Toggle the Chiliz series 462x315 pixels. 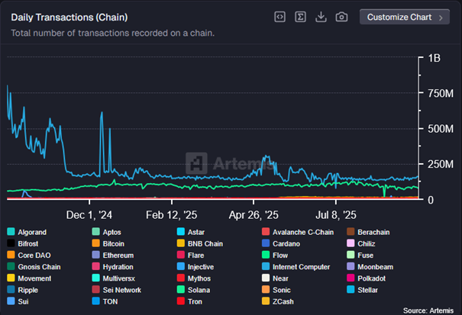361,243
